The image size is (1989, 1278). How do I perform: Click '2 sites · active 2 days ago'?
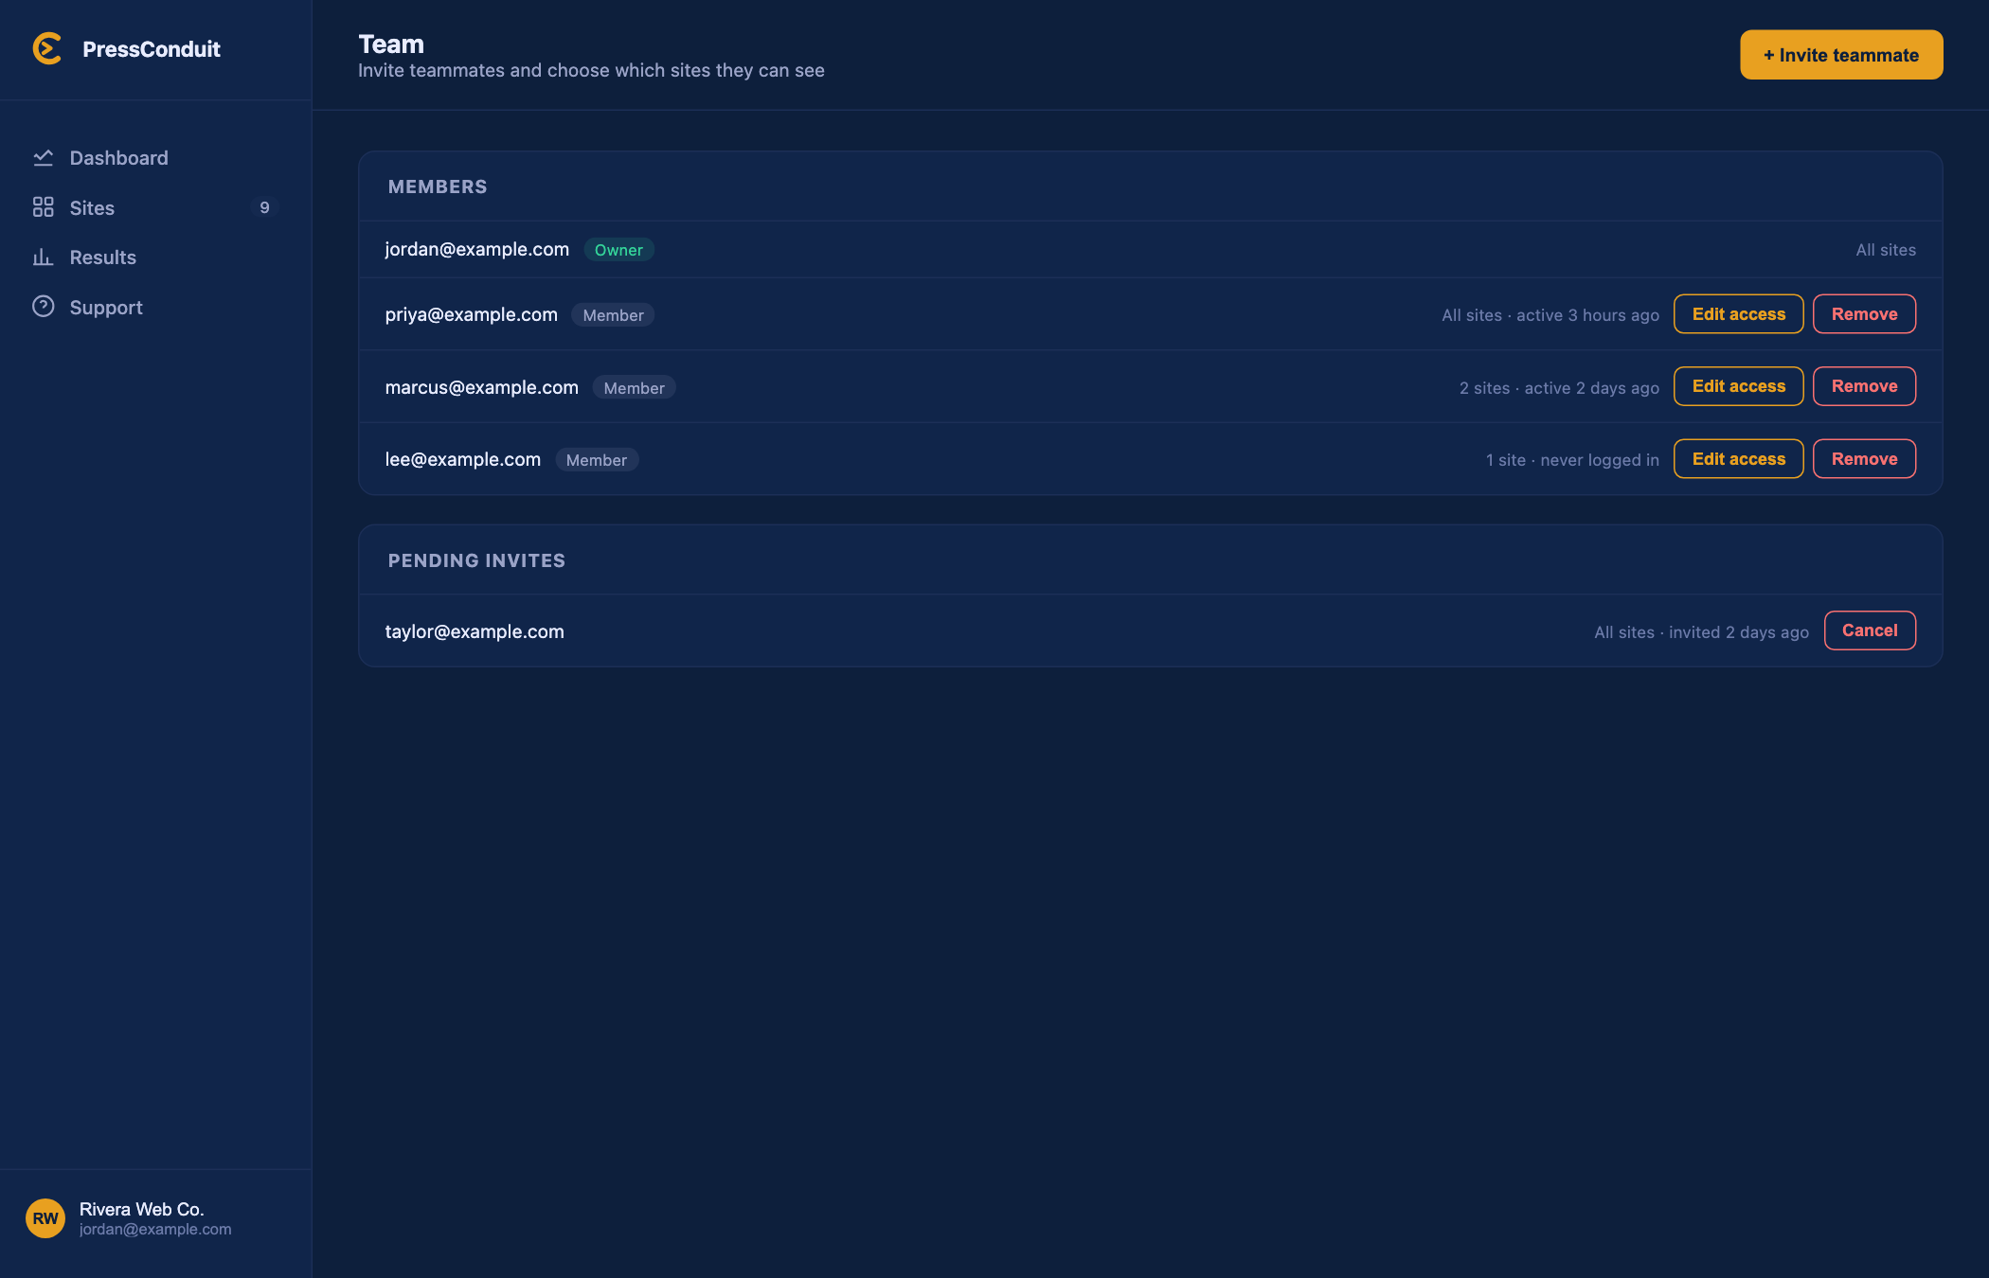click(x=1559, y=388)
